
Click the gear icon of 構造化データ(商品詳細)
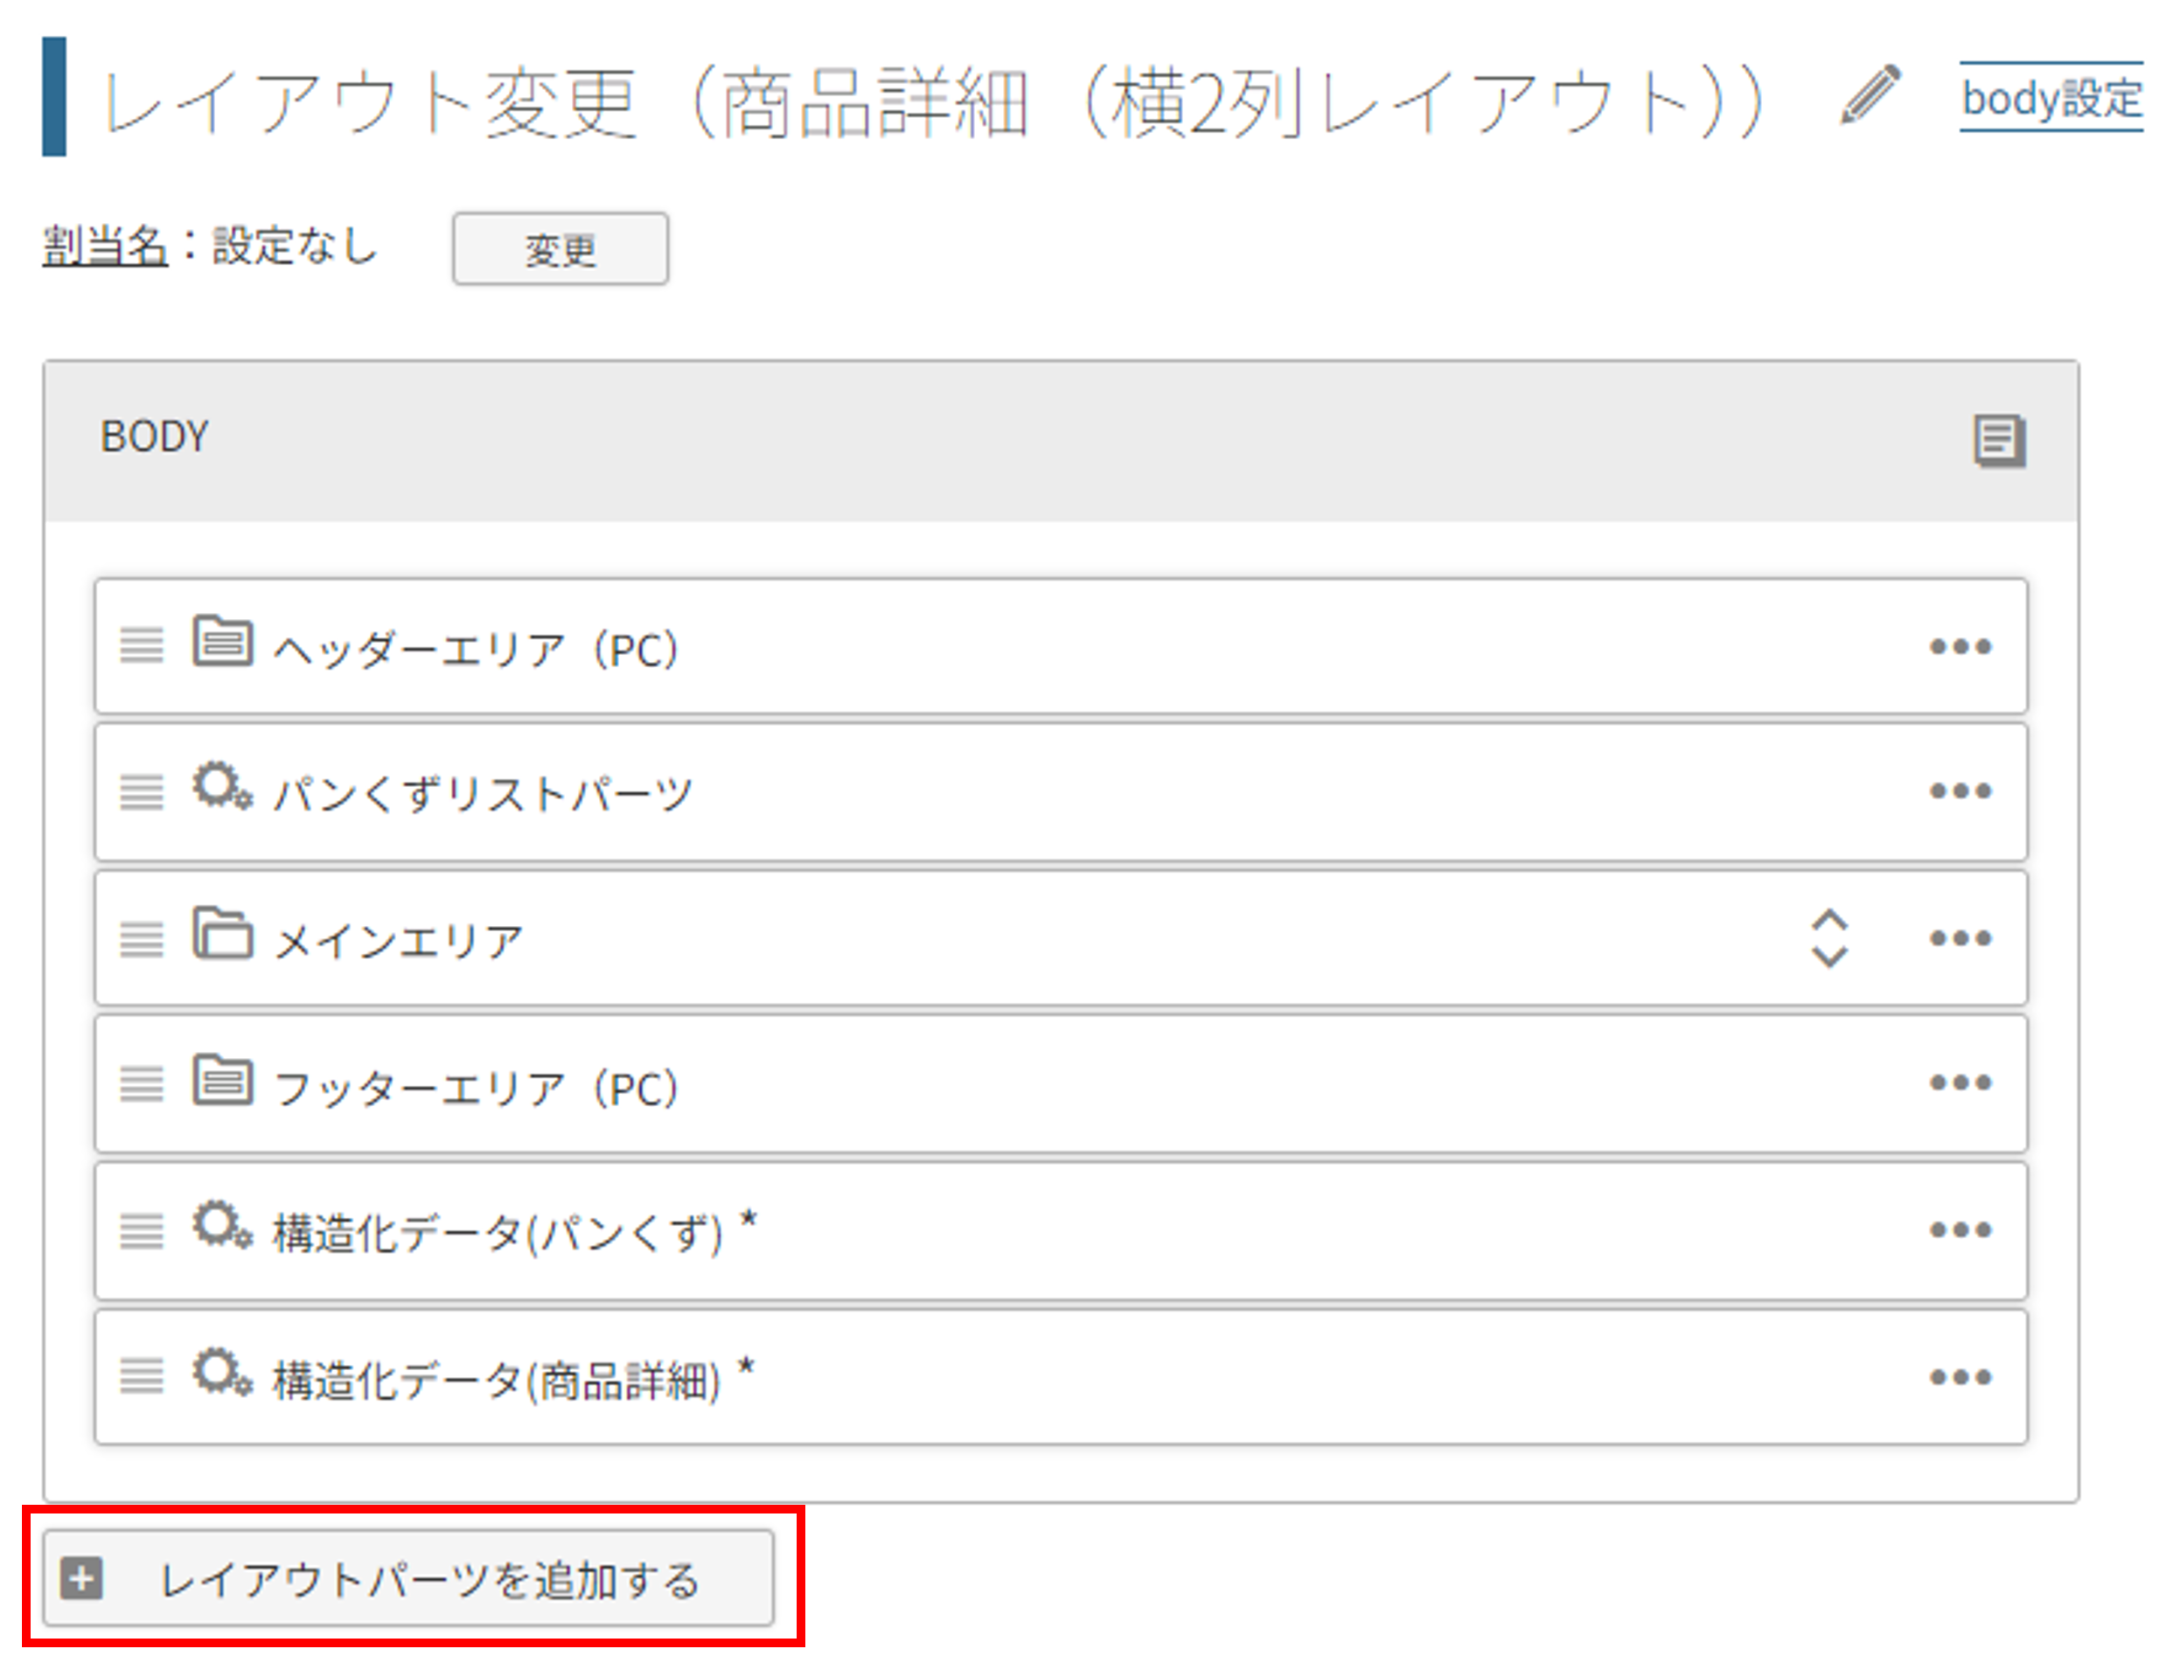point(223,1374)
